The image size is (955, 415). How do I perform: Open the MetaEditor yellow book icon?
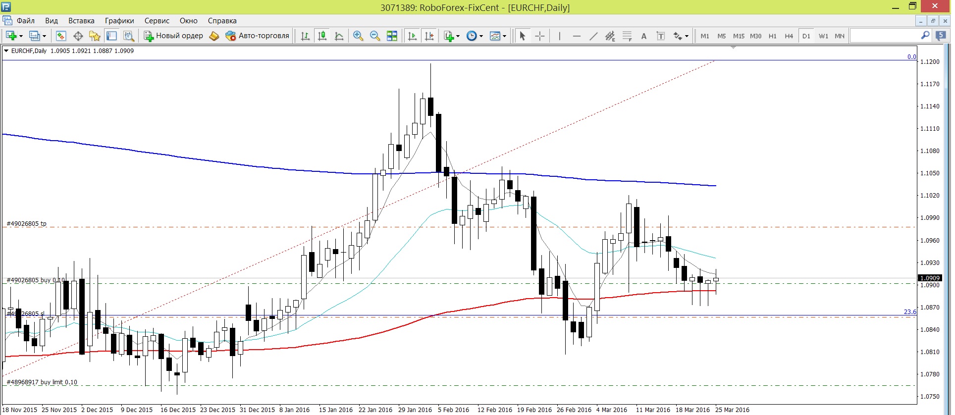(x=214, y=36)
